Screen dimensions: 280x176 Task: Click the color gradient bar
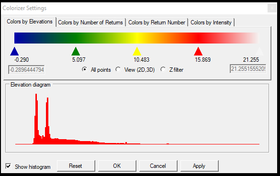pyautogui.click(x=137, y=38)
